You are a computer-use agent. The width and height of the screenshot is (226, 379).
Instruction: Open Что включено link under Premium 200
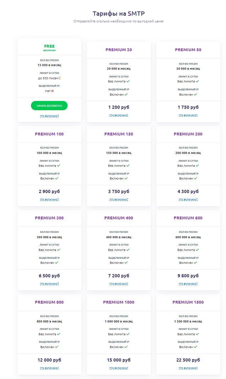pos(188,199)
